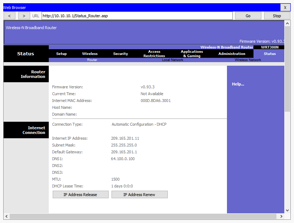Click the Help... link

(x=238, y=84)
